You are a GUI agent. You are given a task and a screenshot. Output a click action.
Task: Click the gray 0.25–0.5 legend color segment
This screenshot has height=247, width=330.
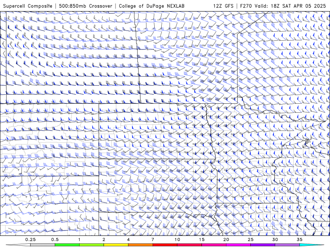(x=42, y=245)
